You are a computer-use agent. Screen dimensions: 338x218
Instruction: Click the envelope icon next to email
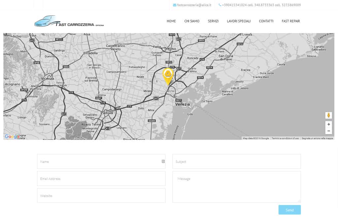[175, 5]
